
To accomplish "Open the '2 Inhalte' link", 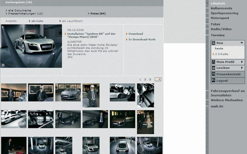I will point(222,54).
